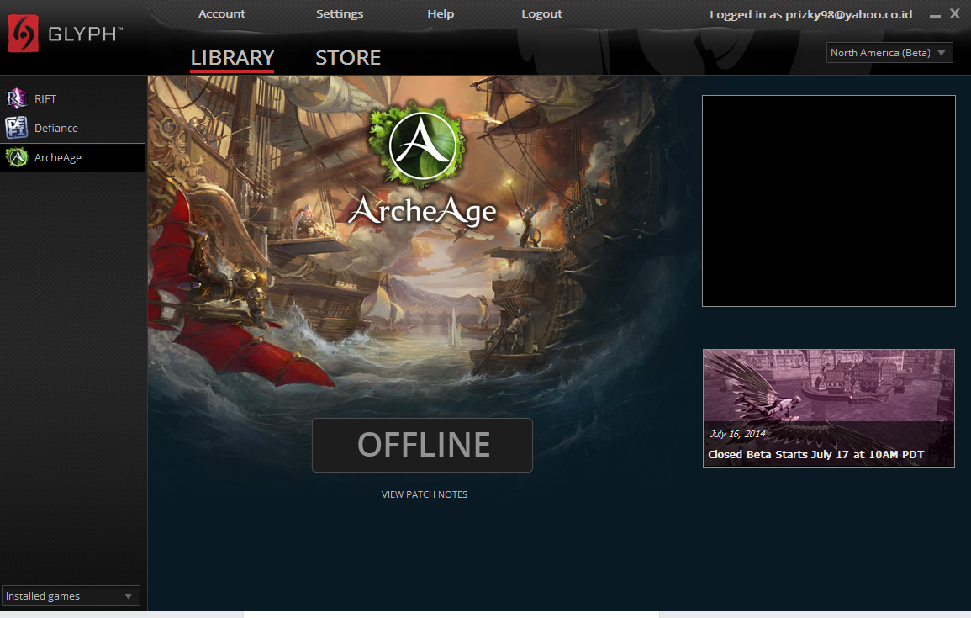Open the Account menu

click(x=222, y=14)
